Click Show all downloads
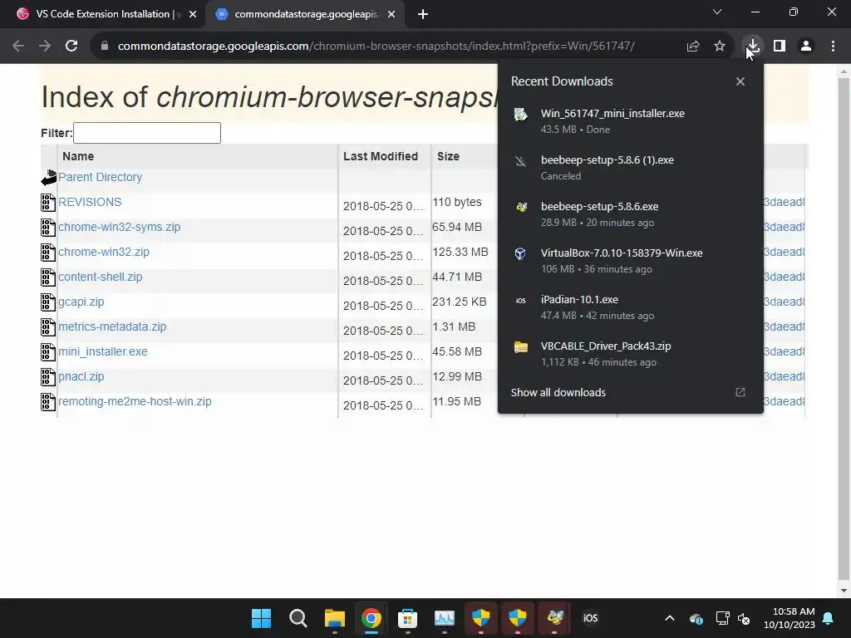The image size is (851, 638). (x=558, y=392)
